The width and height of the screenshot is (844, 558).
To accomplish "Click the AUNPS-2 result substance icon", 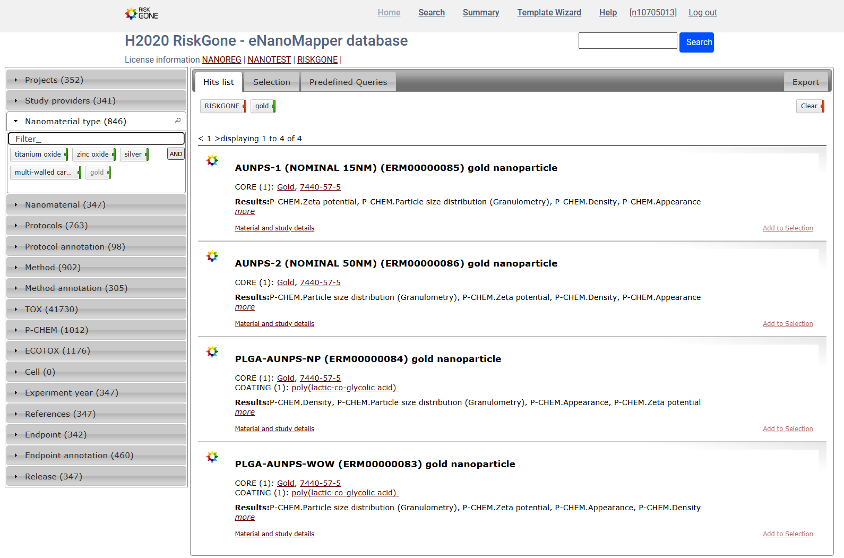I will (x=212, y=256).
